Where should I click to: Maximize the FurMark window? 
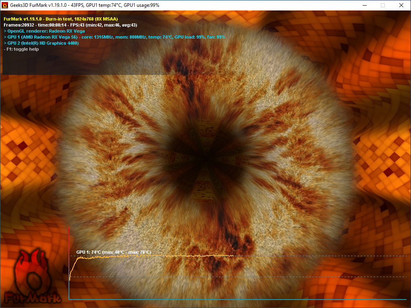383,5
